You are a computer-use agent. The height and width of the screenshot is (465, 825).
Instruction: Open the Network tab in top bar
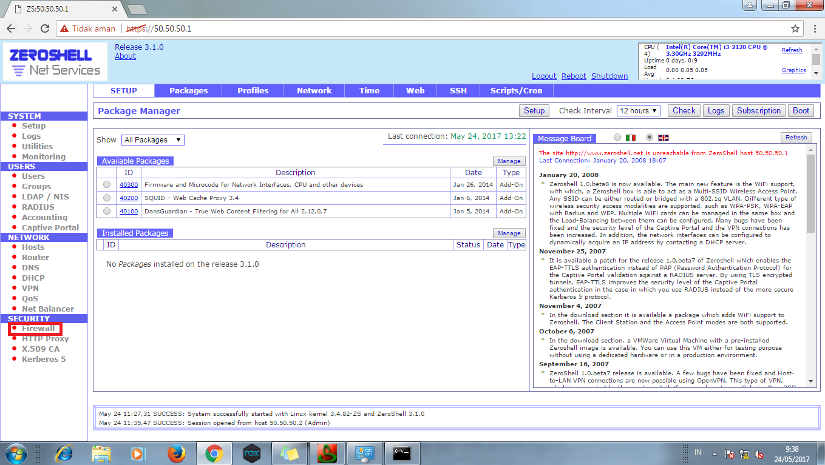click(314, 91)
